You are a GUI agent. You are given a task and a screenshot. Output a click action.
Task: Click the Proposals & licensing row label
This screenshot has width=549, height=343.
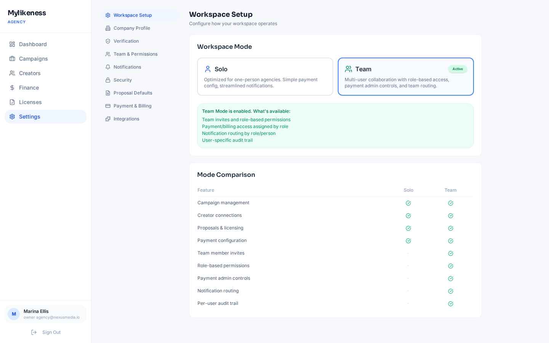pyautogui.click(x=220, y=228)
